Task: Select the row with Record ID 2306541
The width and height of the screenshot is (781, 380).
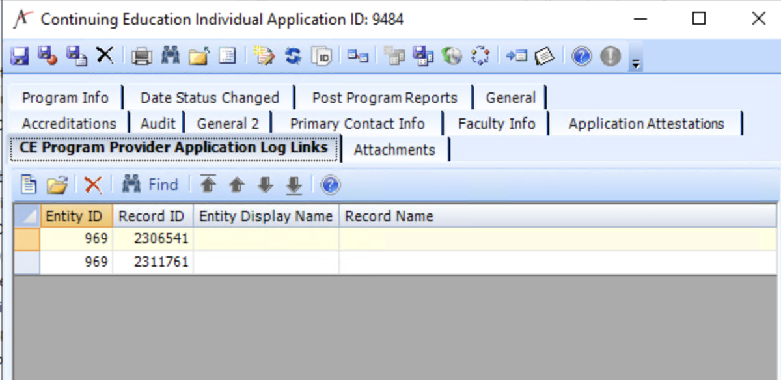Action: pyautogui.click(x=150, y=238)
